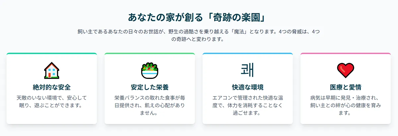The height and width of the screenshot is (136, 398).
Task: Click the salad bowl icon
Action: coord(150,71)
